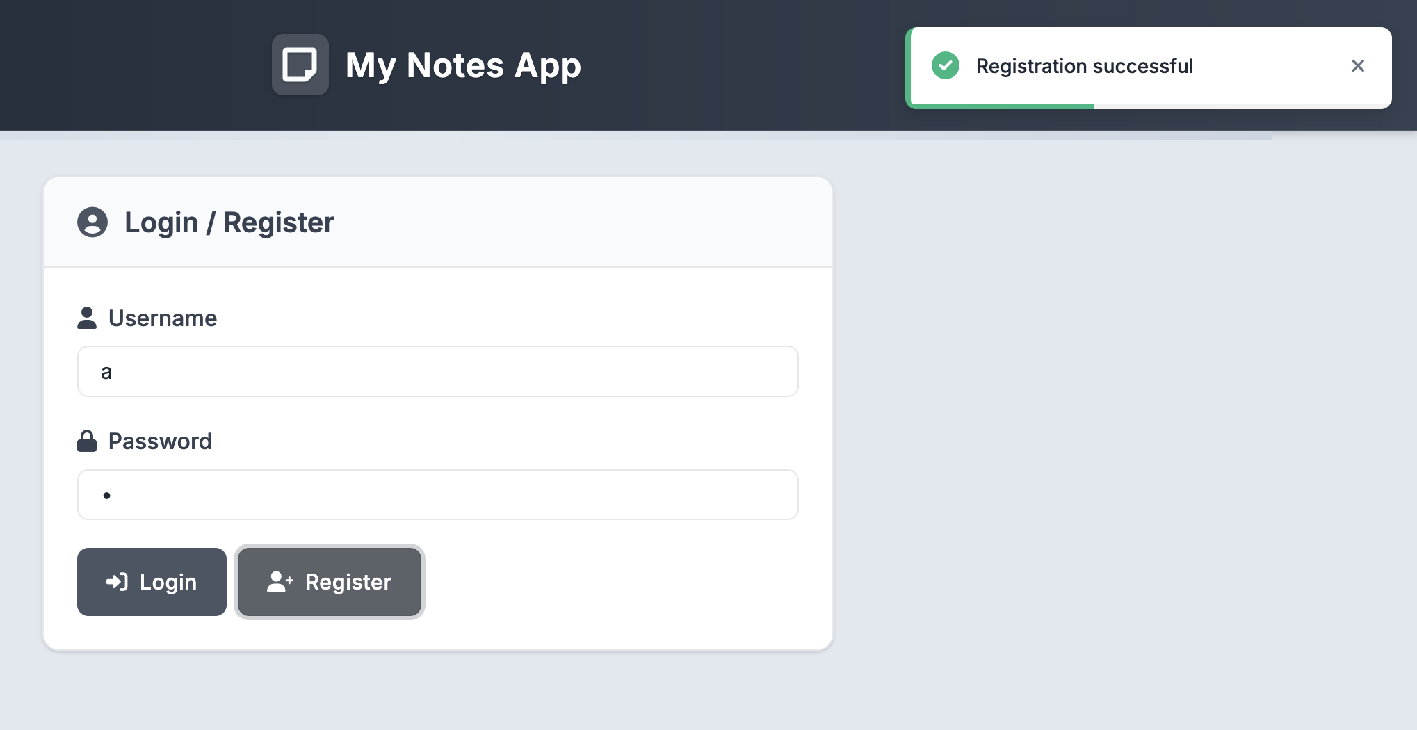1417x730 pixels.
Task: Click the Login button
Action: pyautogui.click(x=152, y=582)
